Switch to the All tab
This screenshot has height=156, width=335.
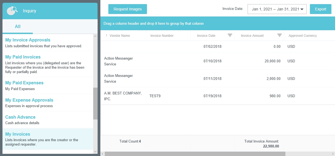tap(18, 27)
